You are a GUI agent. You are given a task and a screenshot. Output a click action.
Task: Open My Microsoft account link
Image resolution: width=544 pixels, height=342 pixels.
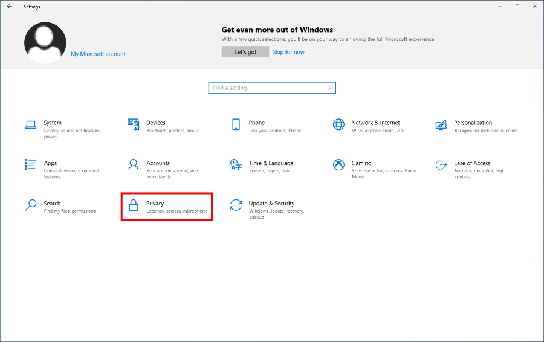click(98, 54)
